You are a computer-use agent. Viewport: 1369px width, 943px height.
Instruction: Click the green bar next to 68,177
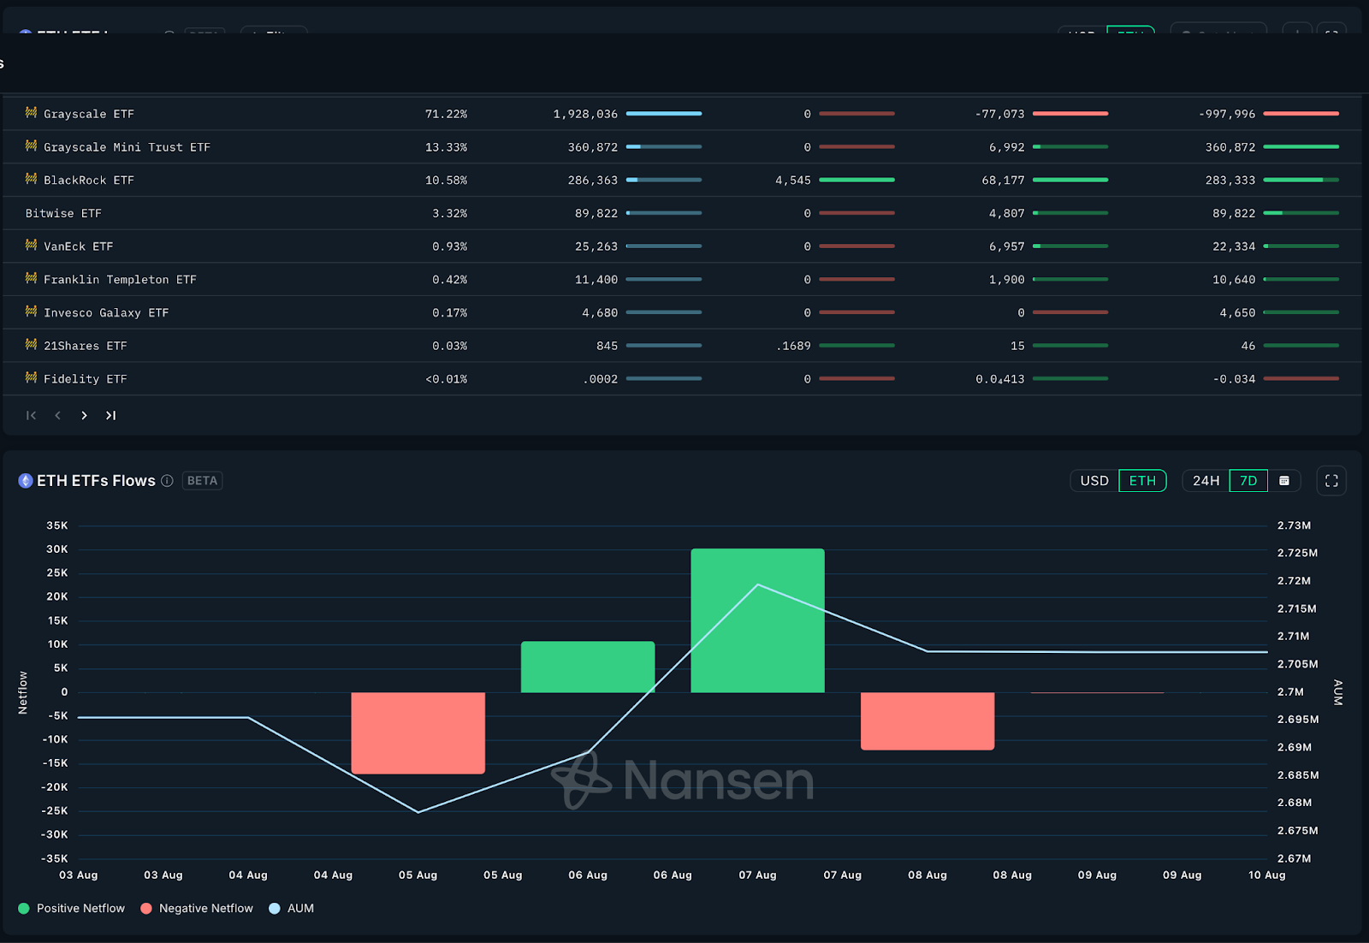point(1070,180)
